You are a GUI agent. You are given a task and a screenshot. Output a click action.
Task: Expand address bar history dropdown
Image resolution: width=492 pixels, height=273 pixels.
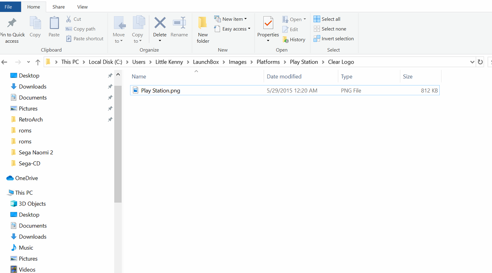pos(472,62)
